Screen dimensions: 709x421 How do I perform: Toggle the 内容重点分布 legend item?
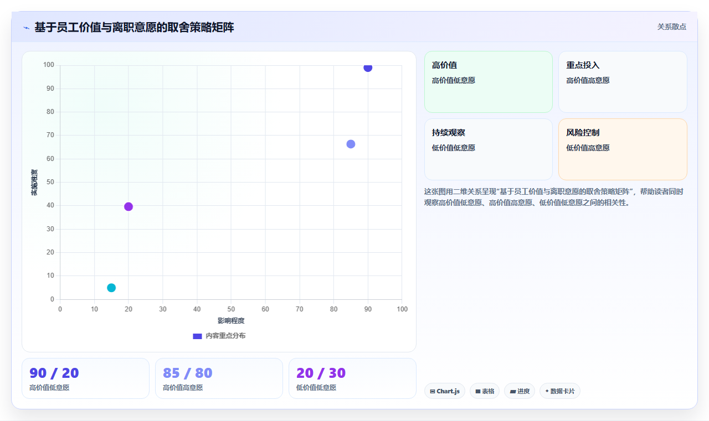tap(219, 336)
